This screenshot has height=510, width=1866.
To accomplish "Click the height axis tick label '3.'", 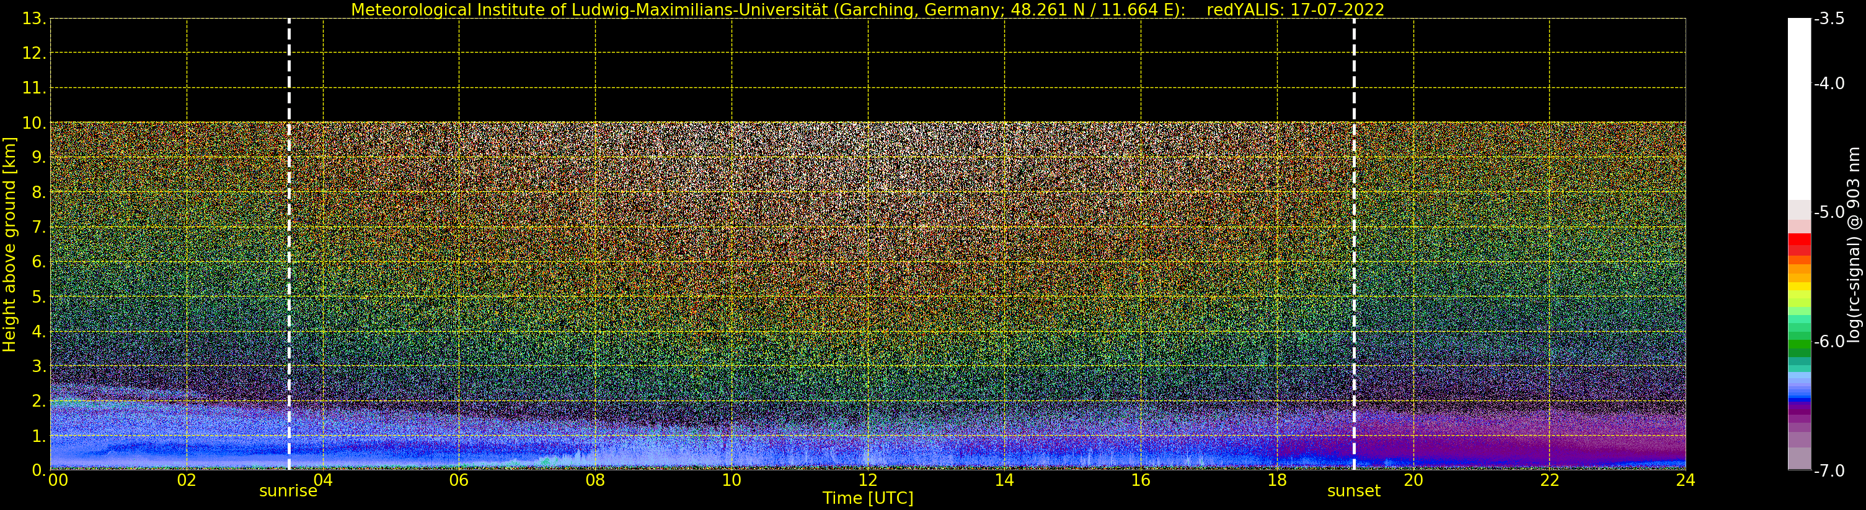I will coord(39,366).
